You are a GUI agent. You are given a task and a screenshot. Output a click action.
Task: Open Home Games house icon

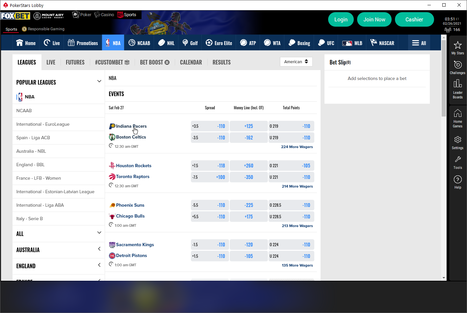457,113
